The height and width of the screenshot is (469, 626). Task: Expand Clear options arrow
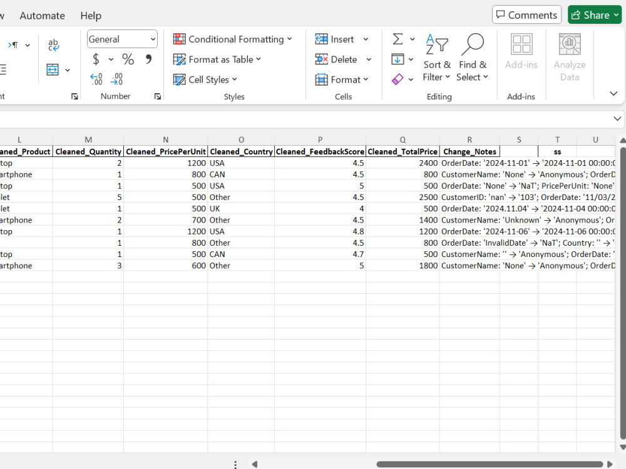pos(411,79)
